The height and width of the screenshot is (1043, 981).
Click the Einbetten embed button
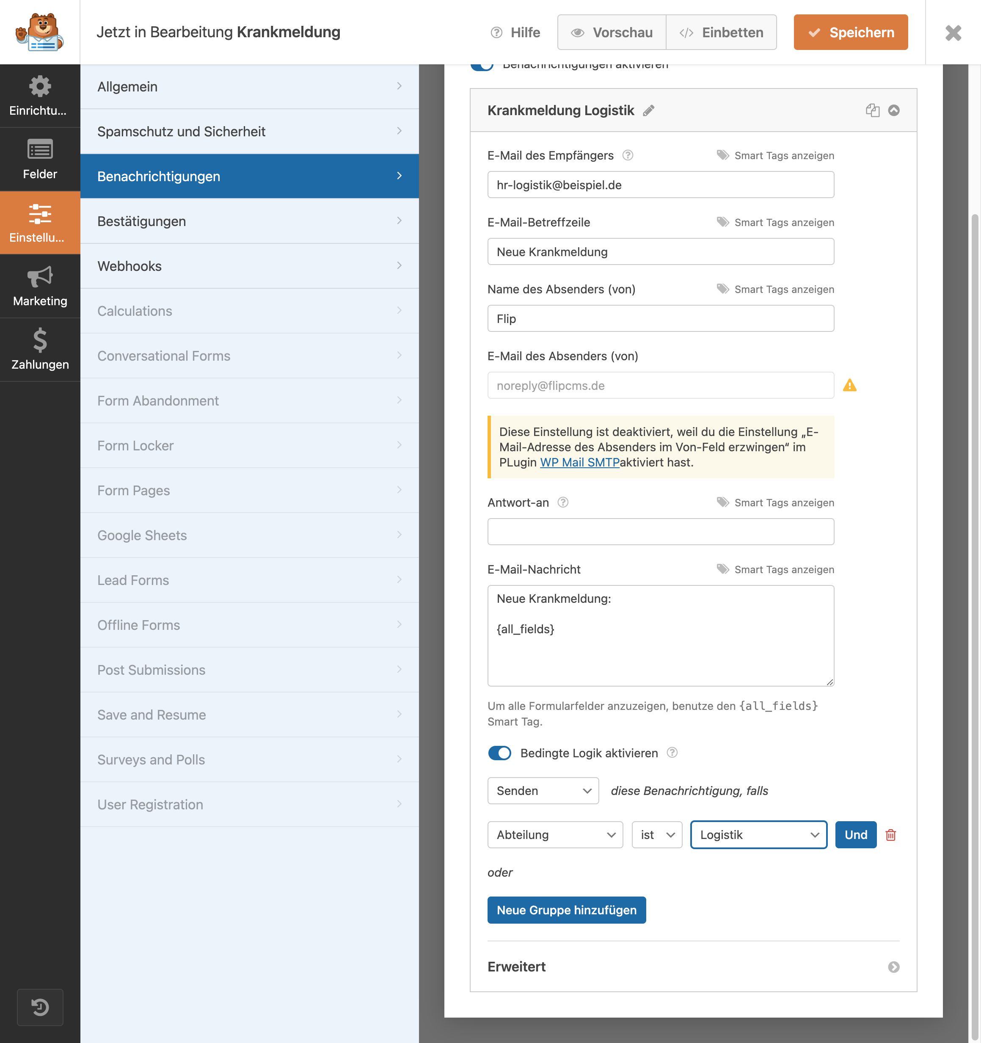pos(721,33)
